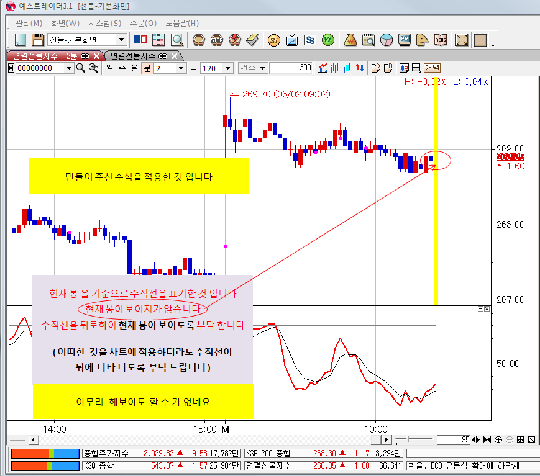The image size is (540, 476).
Task: Click the pie chart icon
Action: point(387,40)
